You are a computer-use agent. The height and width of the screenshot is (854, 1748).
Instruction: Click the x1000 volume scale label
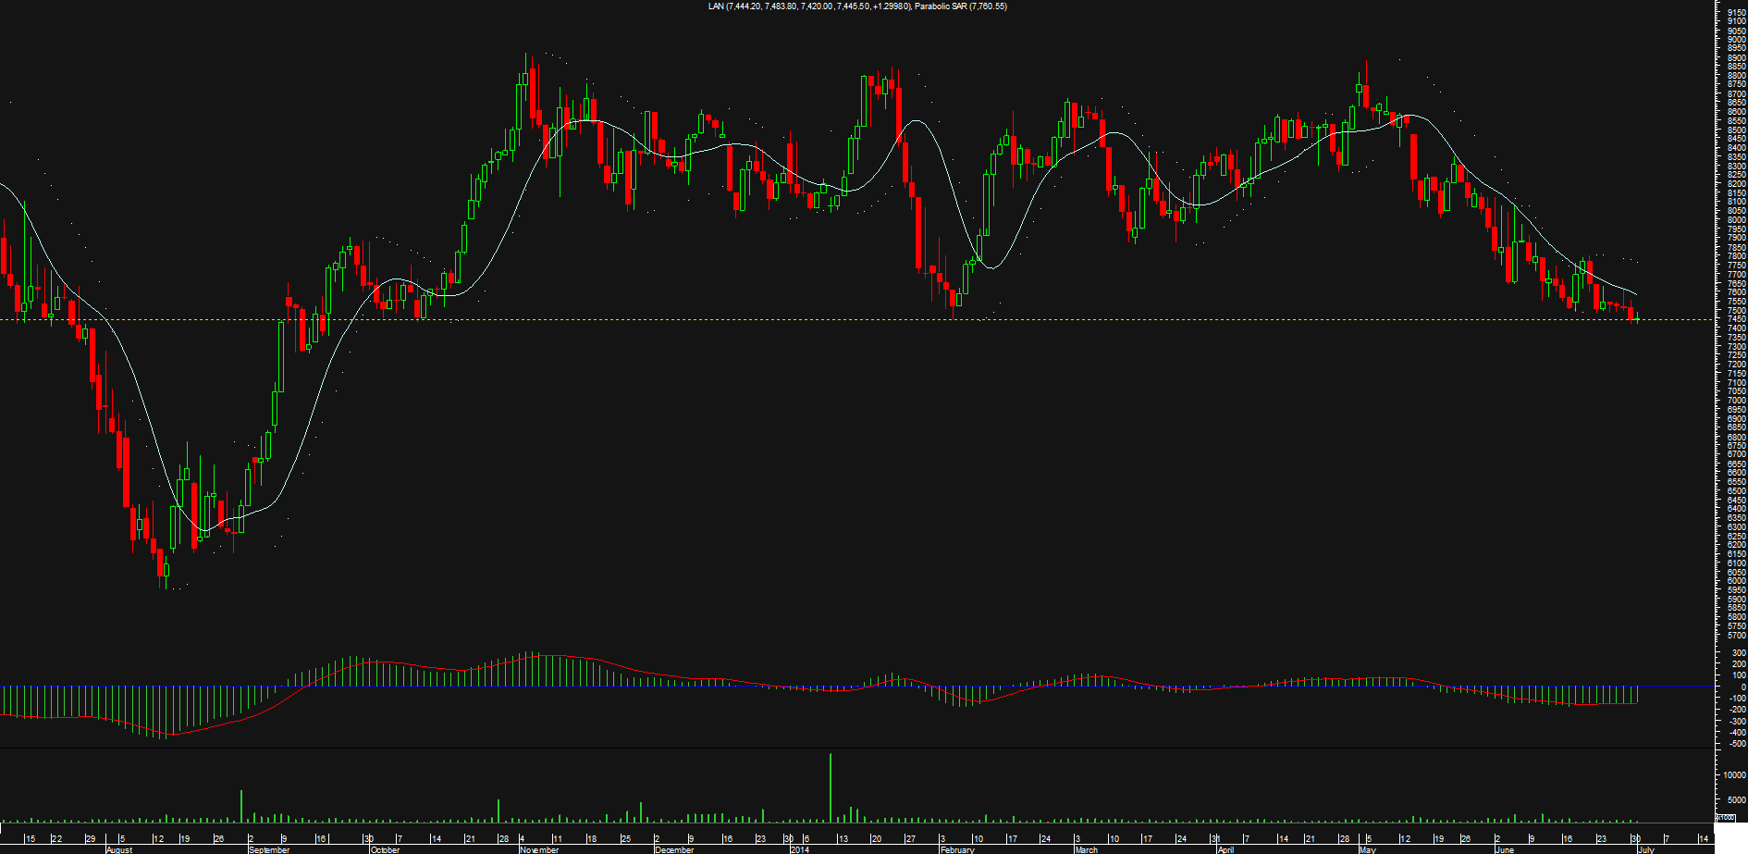coord(1726,817)
